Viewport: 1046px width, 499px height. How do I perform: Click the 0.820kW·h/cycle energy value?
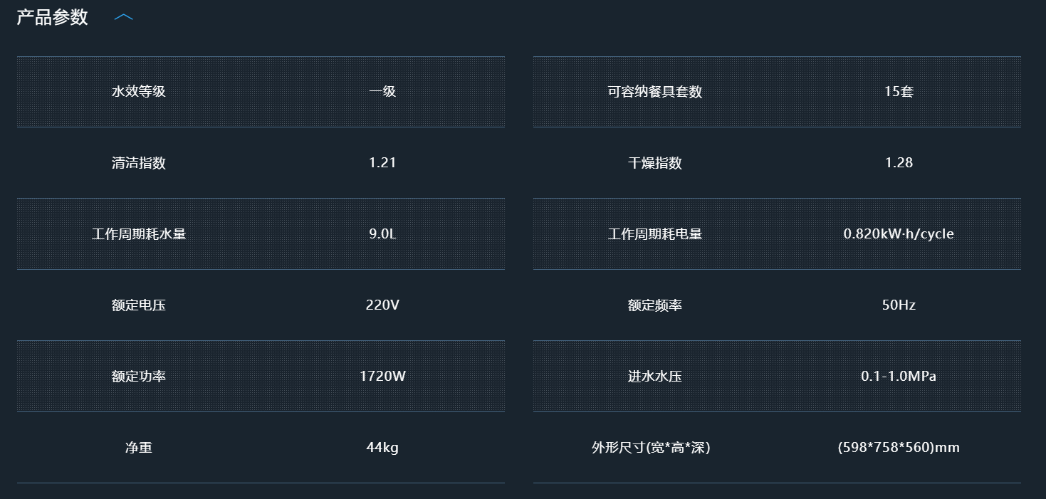[899, 234]
